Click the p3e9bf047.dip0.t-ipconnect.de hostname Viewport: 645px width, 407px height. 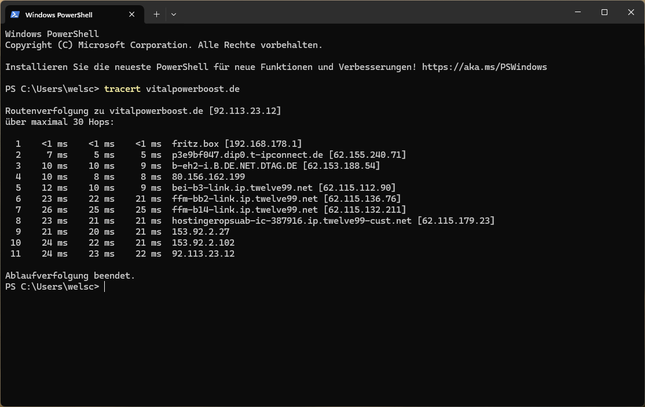247,155
